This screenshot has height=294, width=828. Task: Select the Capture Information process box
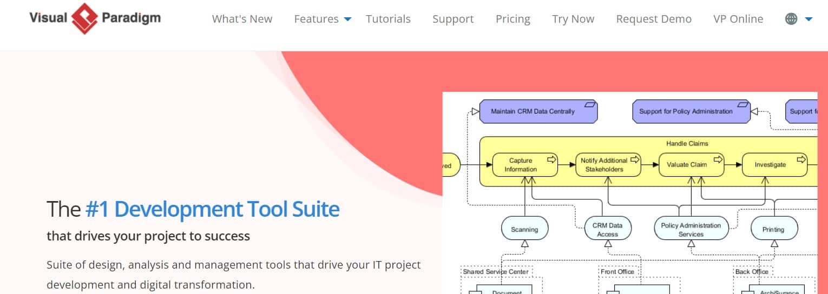click(525, 165)
